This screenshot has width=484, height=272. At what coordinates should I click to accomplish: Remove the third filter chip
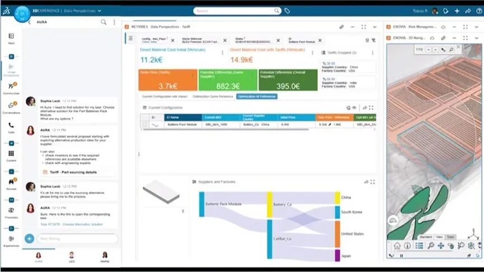(x=278, y=40)
